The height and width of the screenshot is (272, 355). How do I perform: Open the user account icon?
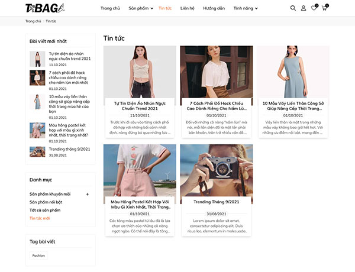point(304,8)
